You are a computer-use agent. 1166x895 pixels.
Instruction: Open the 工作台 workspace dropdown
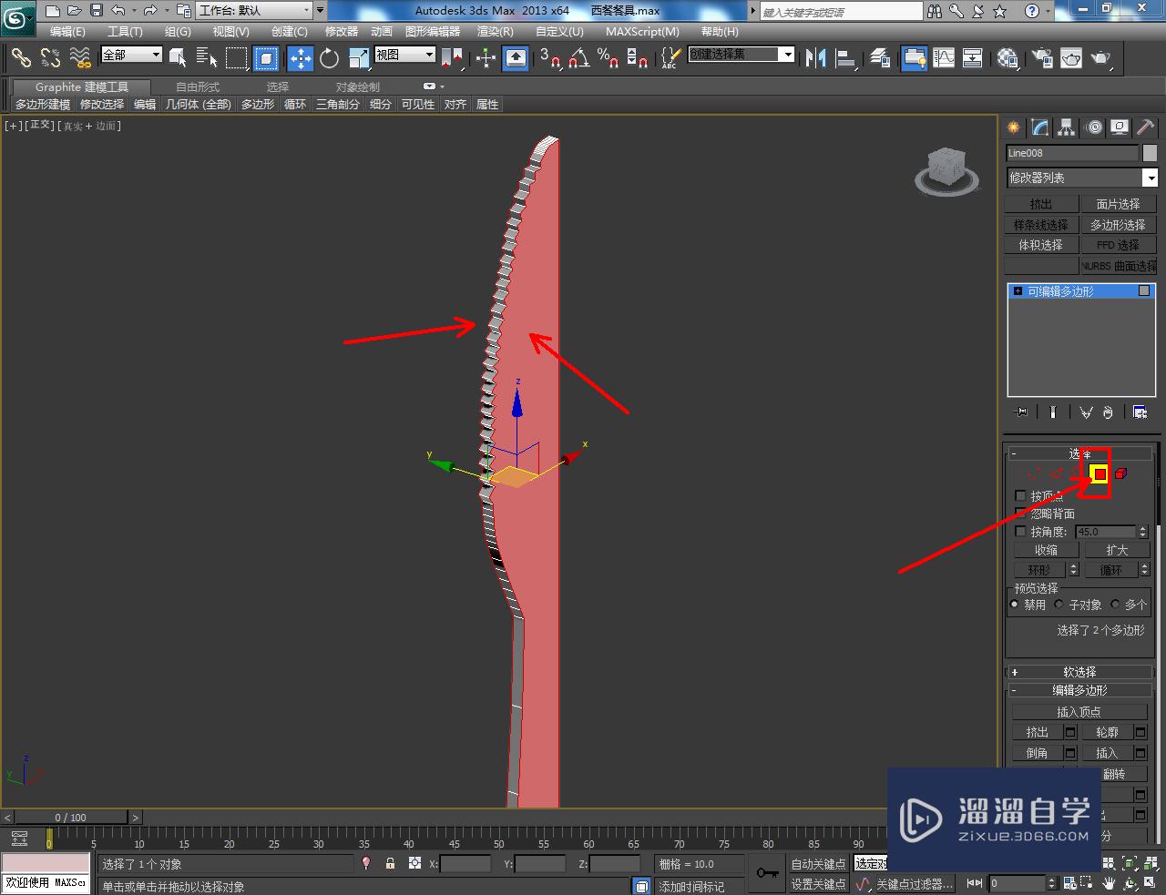(254, 11)
